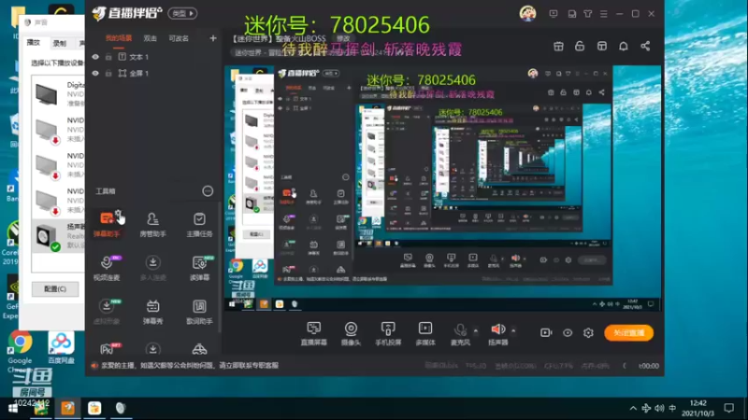Open the hamburger menu in title bar

click(x=604, y=14)
